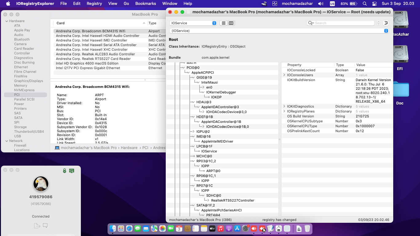
Task: Collapse the GIGE@19 node
Action: coord(193,77)
